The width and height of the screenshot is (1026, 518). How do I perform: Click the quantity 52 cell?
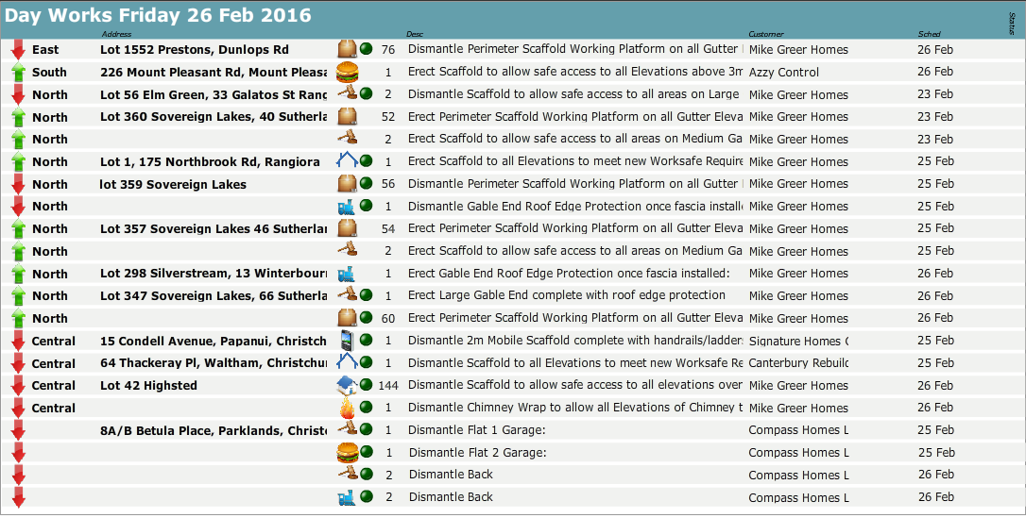(x=388, y=116)
